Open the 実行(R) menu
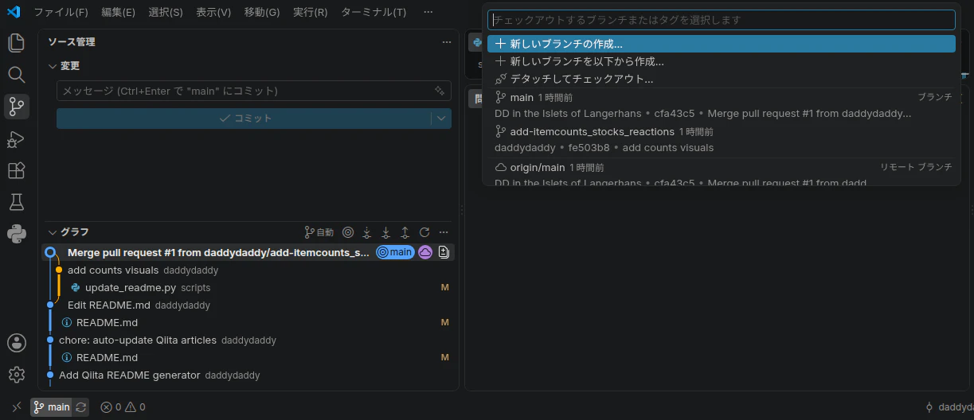Image resolution: width=974 pixels, height=420 pixels. coord(311,12)
